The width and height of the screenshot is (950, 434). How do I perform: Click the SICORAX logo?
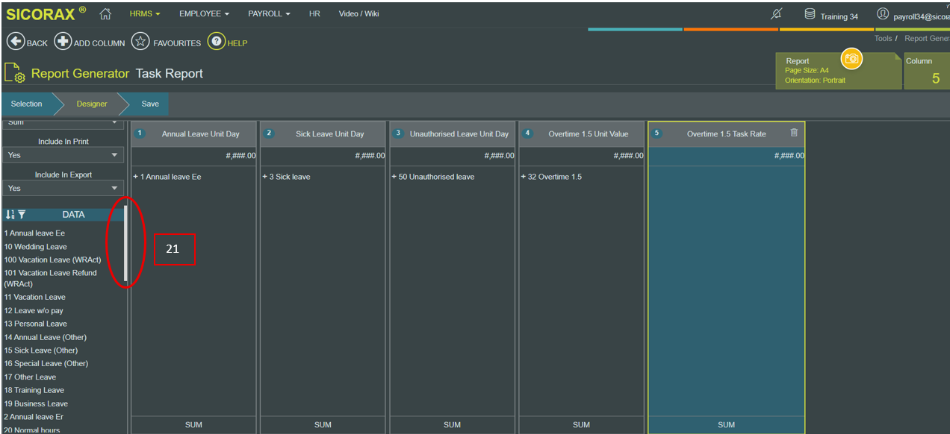[x=46, y=14]
